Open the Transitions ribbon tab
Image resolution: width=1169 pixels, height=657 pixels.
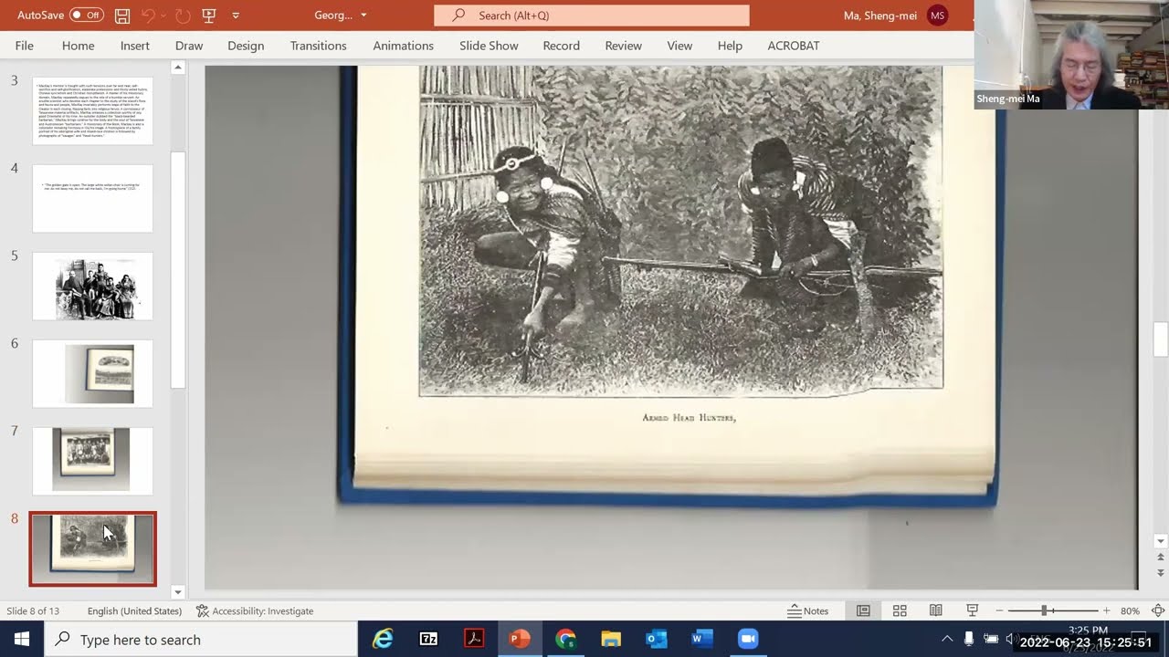tap(319, 46)
